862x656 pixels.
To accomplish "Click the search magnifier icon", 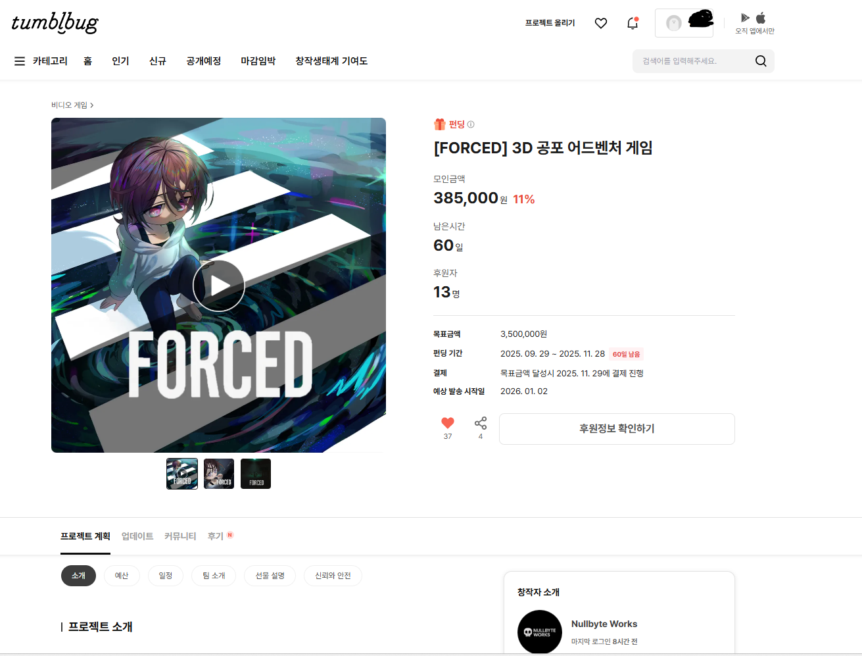I will [x=761, y=61].
